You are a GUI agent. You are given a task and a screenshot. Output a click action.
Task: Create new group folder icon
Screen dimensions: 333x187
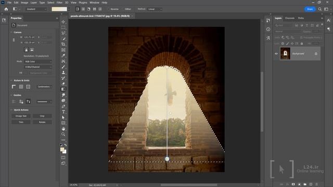(x=305, y=184)
